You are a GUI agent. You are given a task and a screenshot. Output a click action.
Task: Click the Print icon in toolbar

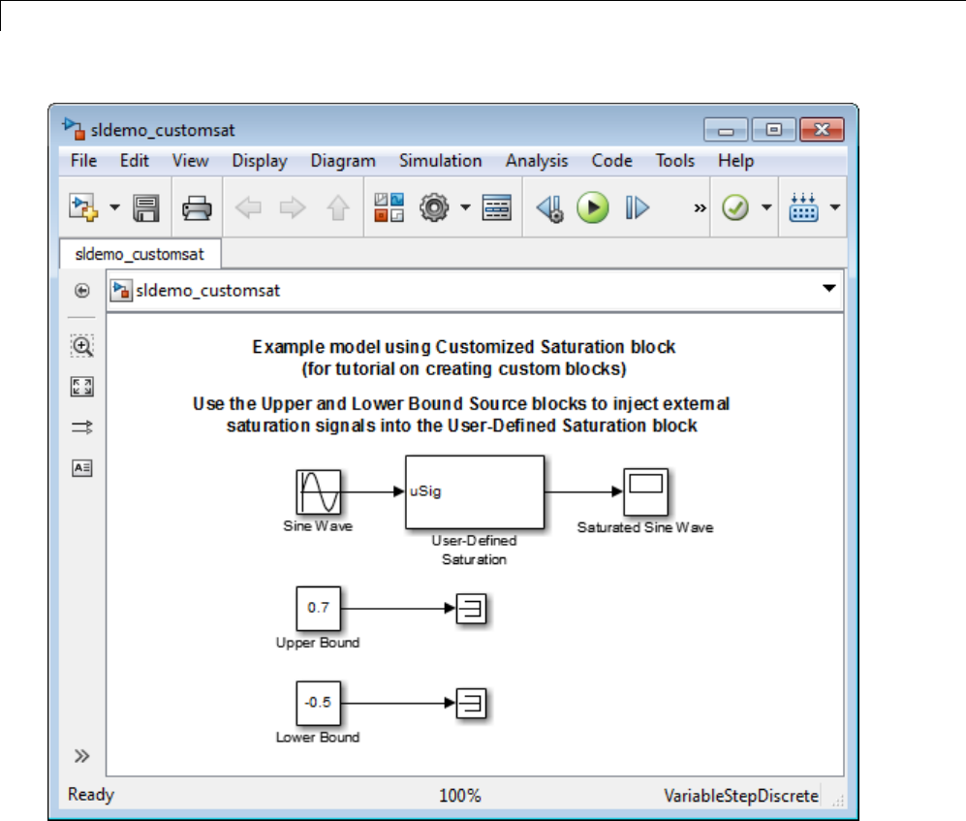[x=198, y=208]
